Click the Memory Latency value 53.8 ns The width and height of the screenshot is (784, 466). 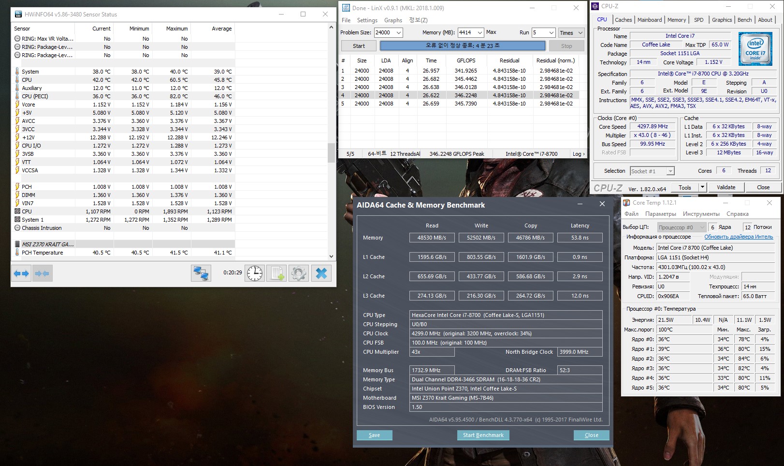pyautogui.click(x=580, y=238)
